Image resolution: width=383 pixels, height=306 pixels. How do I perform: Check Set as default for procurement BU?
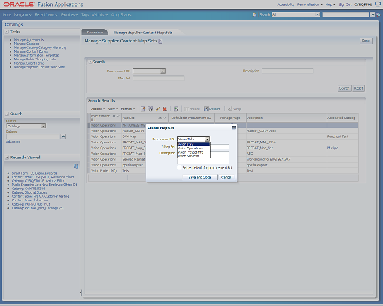tap(180, 167)
